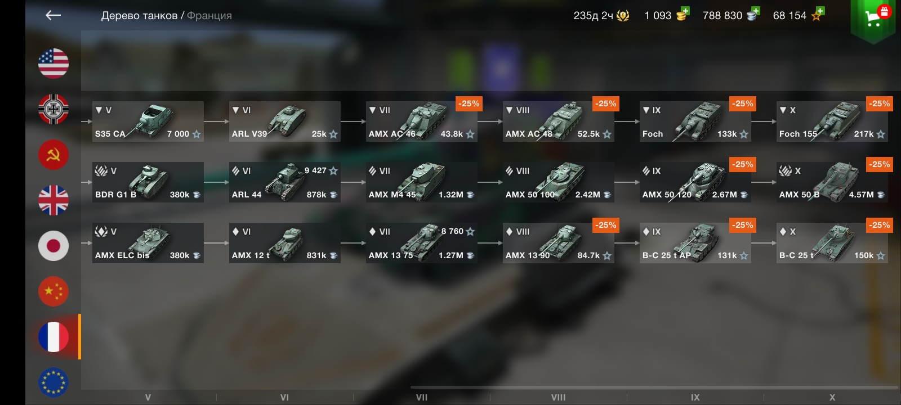Open the AMX 50 B tank card
The image size is (901, 405).
click(x=832, y=182)
